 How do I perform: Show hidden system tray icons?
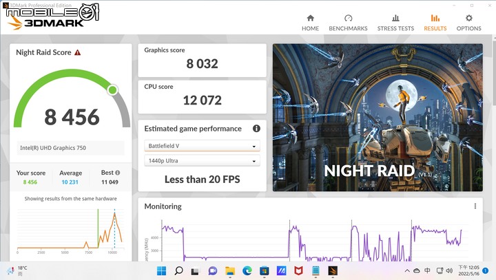point(407,271)
